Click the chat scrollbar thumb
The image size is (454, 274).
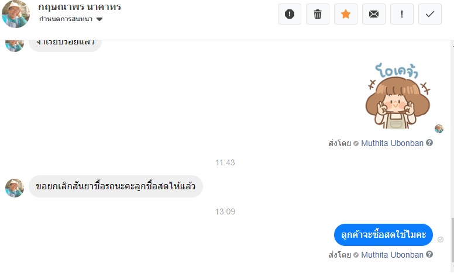(451, 240)
